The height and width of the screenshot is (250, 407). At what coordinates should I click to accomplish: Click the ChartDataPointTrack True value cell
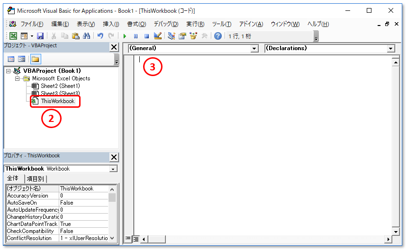click(x=83, y=224)
